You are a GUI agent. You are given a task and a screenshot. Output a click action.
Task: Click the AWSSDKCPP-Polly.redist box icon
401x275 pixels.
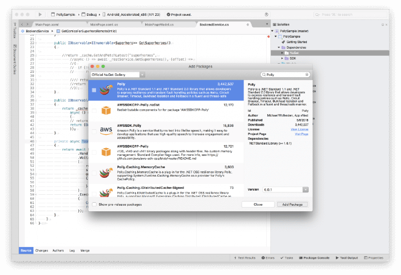106,110
